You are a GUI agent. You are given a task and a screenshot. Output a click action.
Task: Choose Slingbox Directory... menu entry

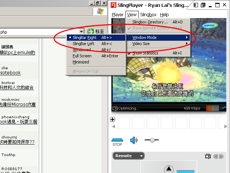[x=158, y=22]
